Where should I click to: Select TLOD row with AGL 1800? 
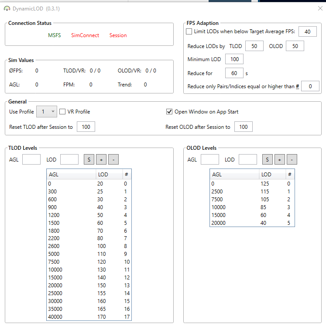click(89, 231)
